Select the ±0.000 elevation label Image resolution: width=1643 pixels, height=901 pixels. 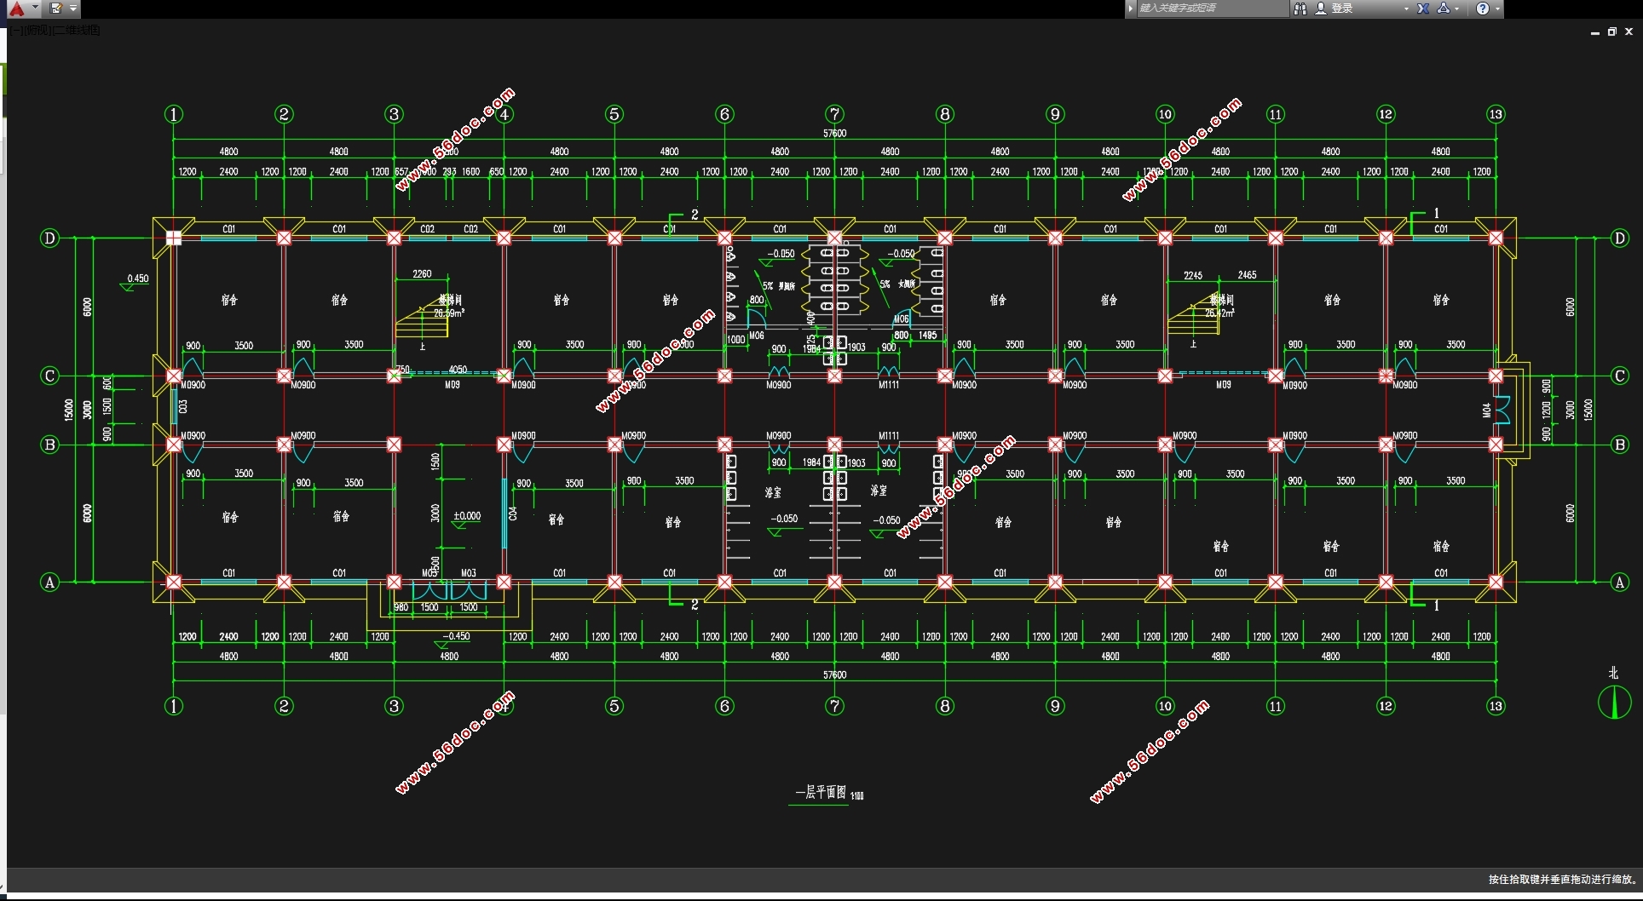(x=467, y=516)
